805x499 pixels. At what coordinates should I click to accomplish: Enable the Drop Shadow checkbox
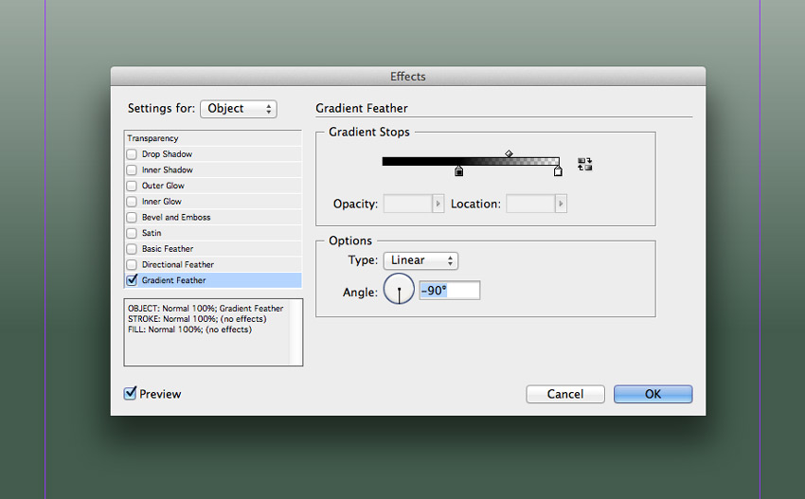pos(133,154)
